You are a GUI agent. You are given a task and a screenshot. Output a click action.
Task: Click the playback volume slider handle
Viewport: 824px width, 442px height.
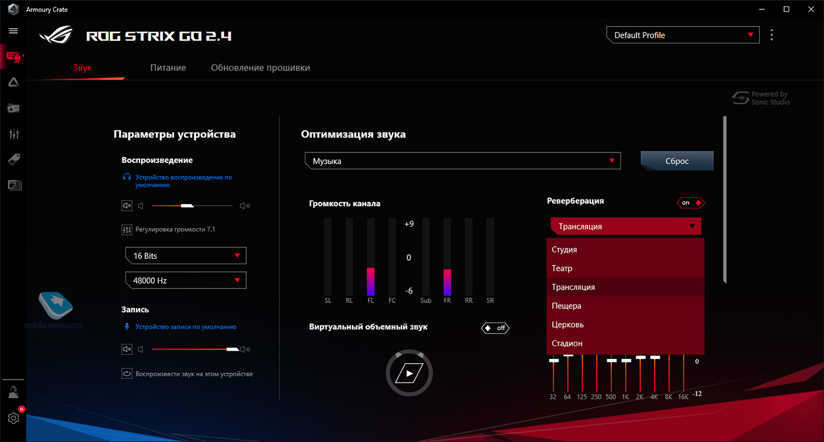click(x=187, y=205)
